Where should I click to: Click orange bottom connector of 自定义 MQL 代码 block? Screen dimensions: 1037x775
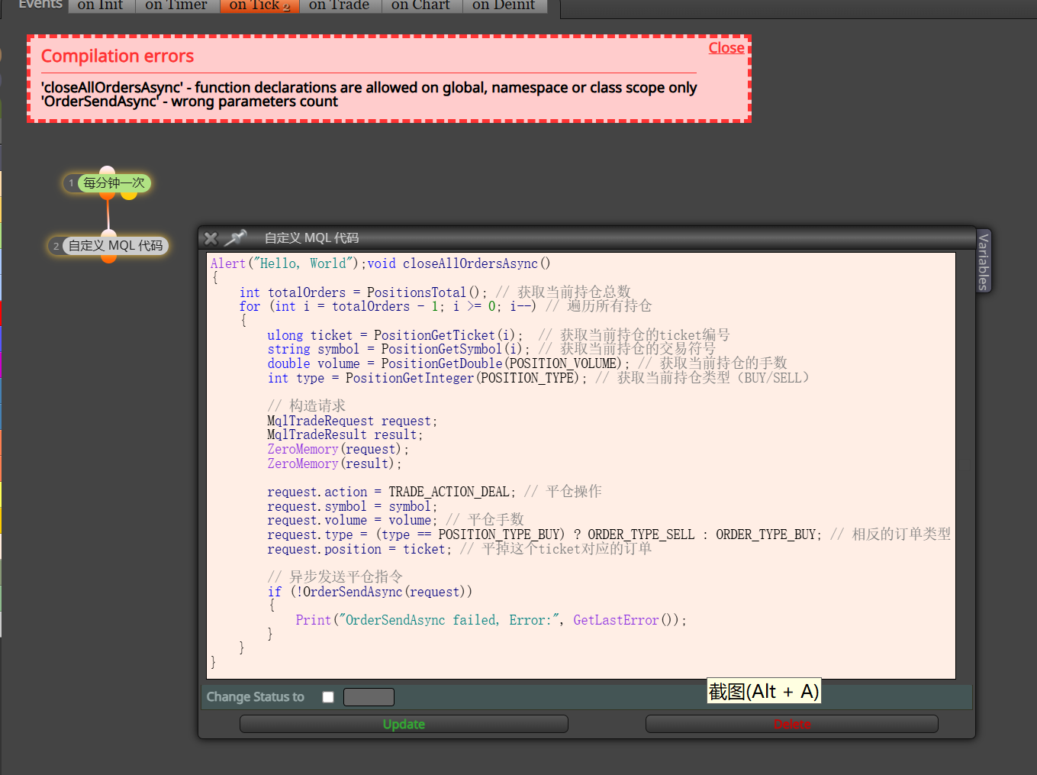tap(109, 259)
